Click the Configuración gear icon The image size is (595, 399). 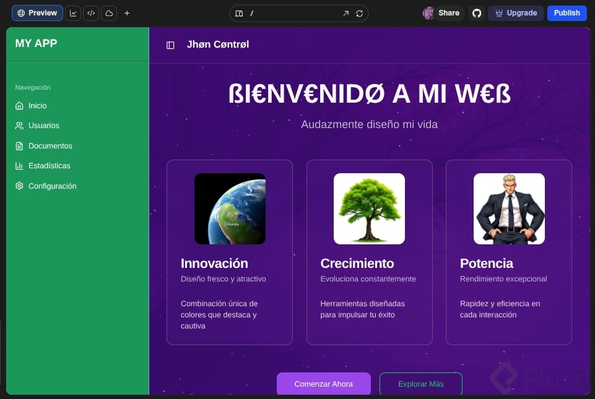pos(19,186)
